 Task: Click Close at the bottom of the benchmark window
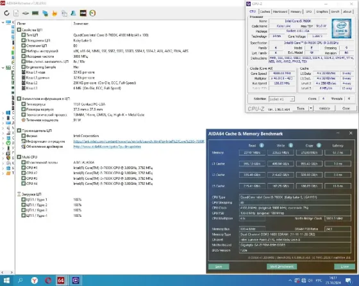tap(345, 267)
